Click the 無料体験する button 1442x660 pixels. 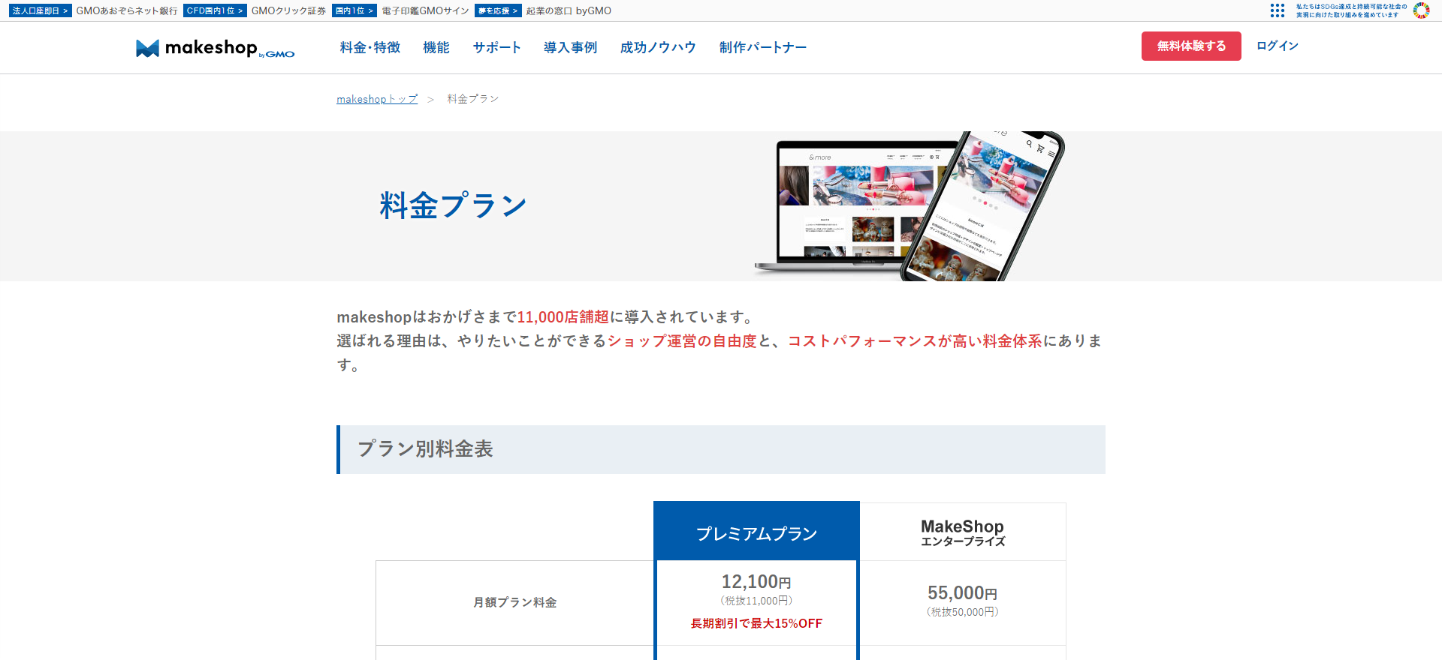pyautogui.click(x=1191, y=46)
